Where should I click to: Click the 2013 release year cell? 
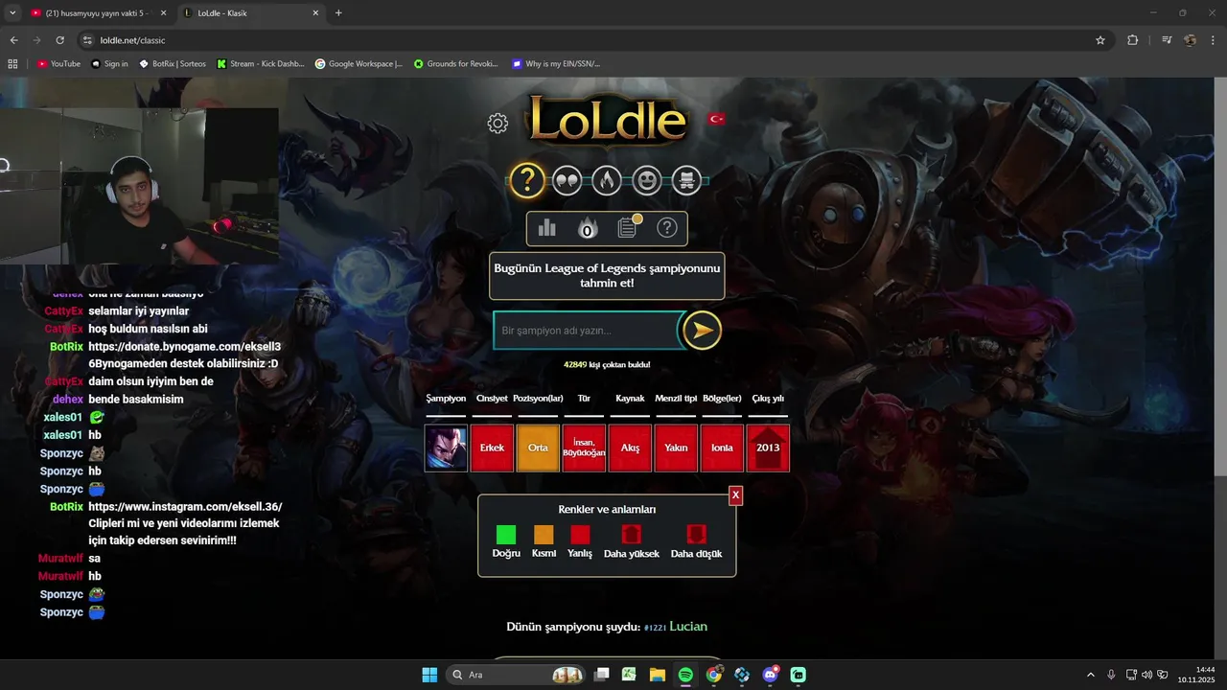(768, 448)
